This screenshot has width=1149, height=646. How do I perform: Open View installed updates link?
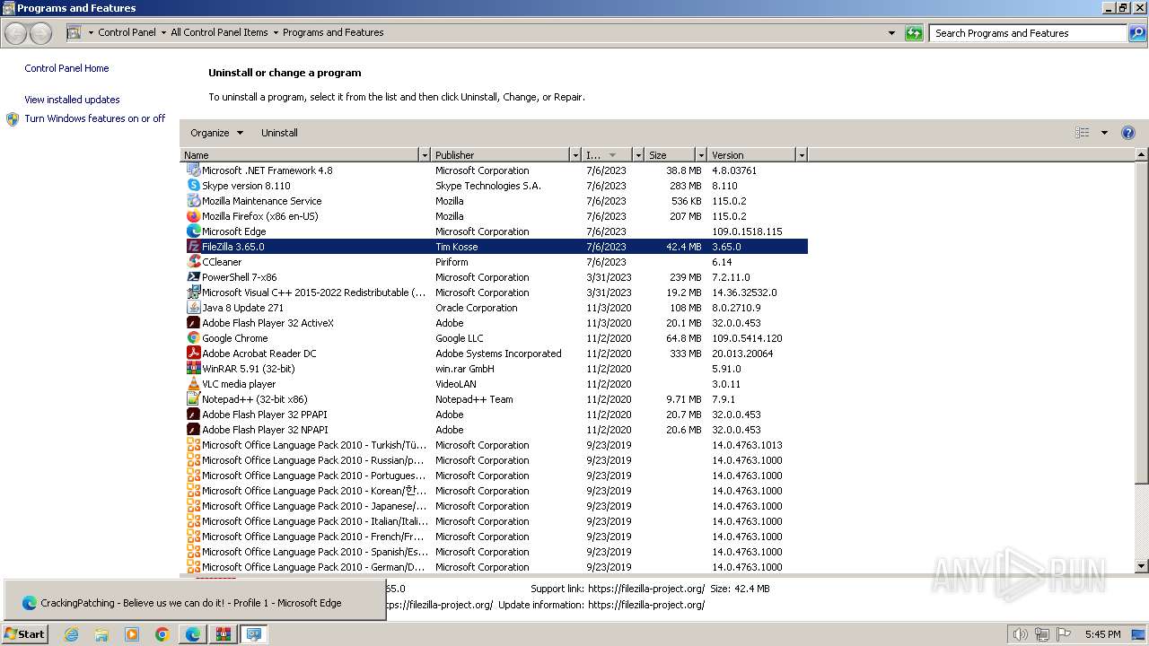pos(72,100)
